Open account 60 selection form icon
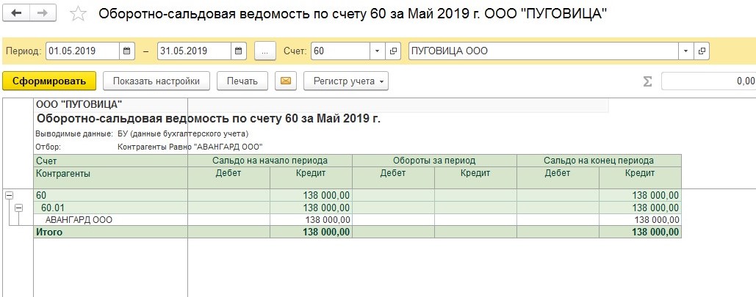 pos(393,51)
